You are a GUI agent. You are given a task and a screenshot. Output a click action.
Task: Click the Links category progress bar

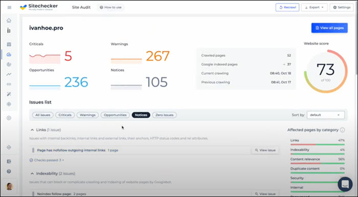point(318,144)
